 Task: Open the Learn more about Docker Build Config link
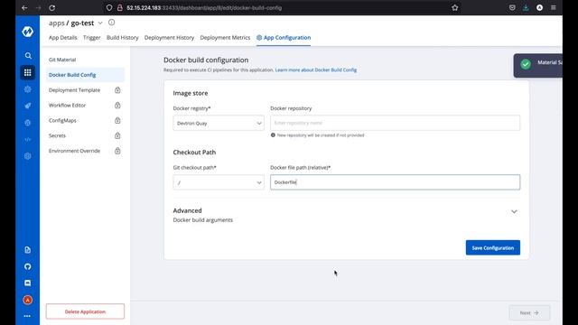coord(316,70)
